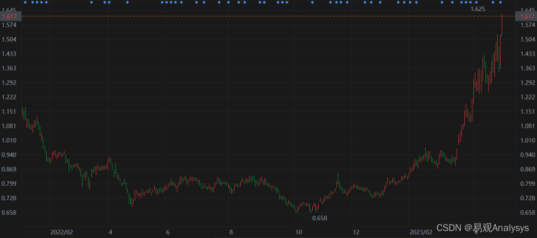
Task: Click 1.081 on the right price axis
Action: (528, 126)
